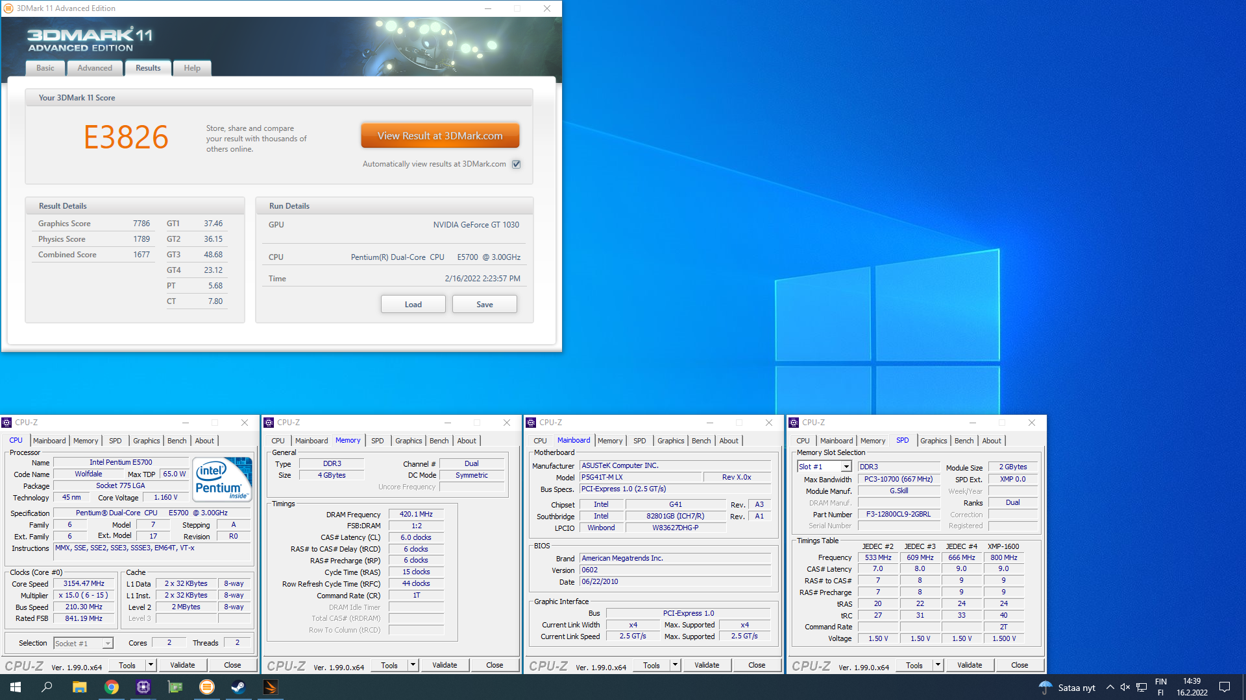Viewport: 1246px width, 700px height.
Task: Open Help tab in 3DMark
Action: click(192, 68)
